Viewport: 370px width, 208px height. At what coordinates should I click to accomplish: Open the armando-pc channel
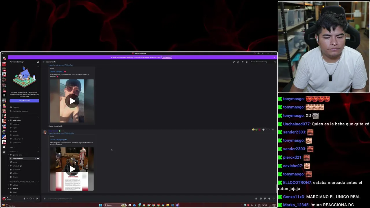click(x=17, y=166)
